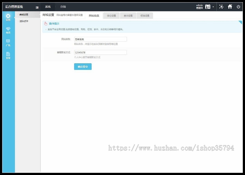Viewport: 245px width, 175px height.
Task: Click the 客服联系方式 field label
Action: click(64, 52)
